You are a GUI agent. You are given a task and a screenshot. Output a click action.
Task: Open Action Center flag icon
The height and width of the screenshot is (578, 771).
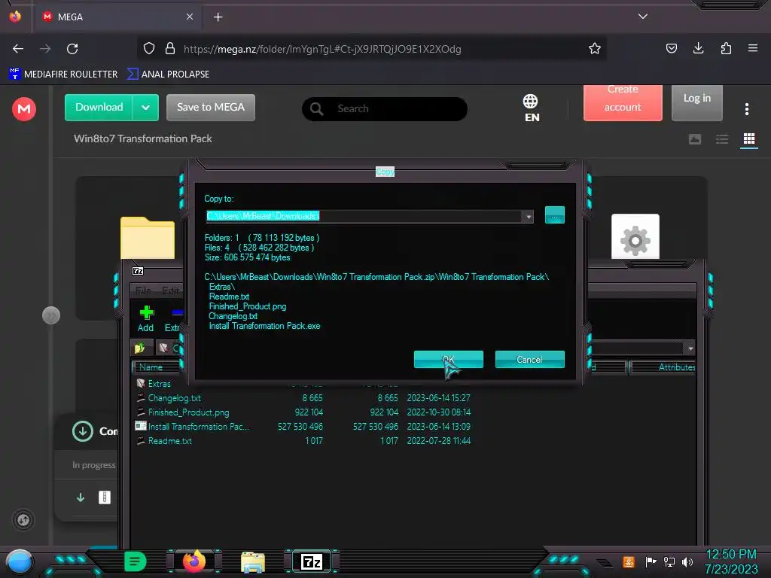tap(651, 561)
